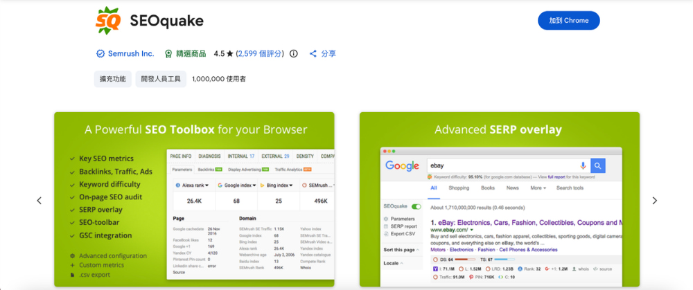
Task: Open the Search tools option
Action: [570, 188]
